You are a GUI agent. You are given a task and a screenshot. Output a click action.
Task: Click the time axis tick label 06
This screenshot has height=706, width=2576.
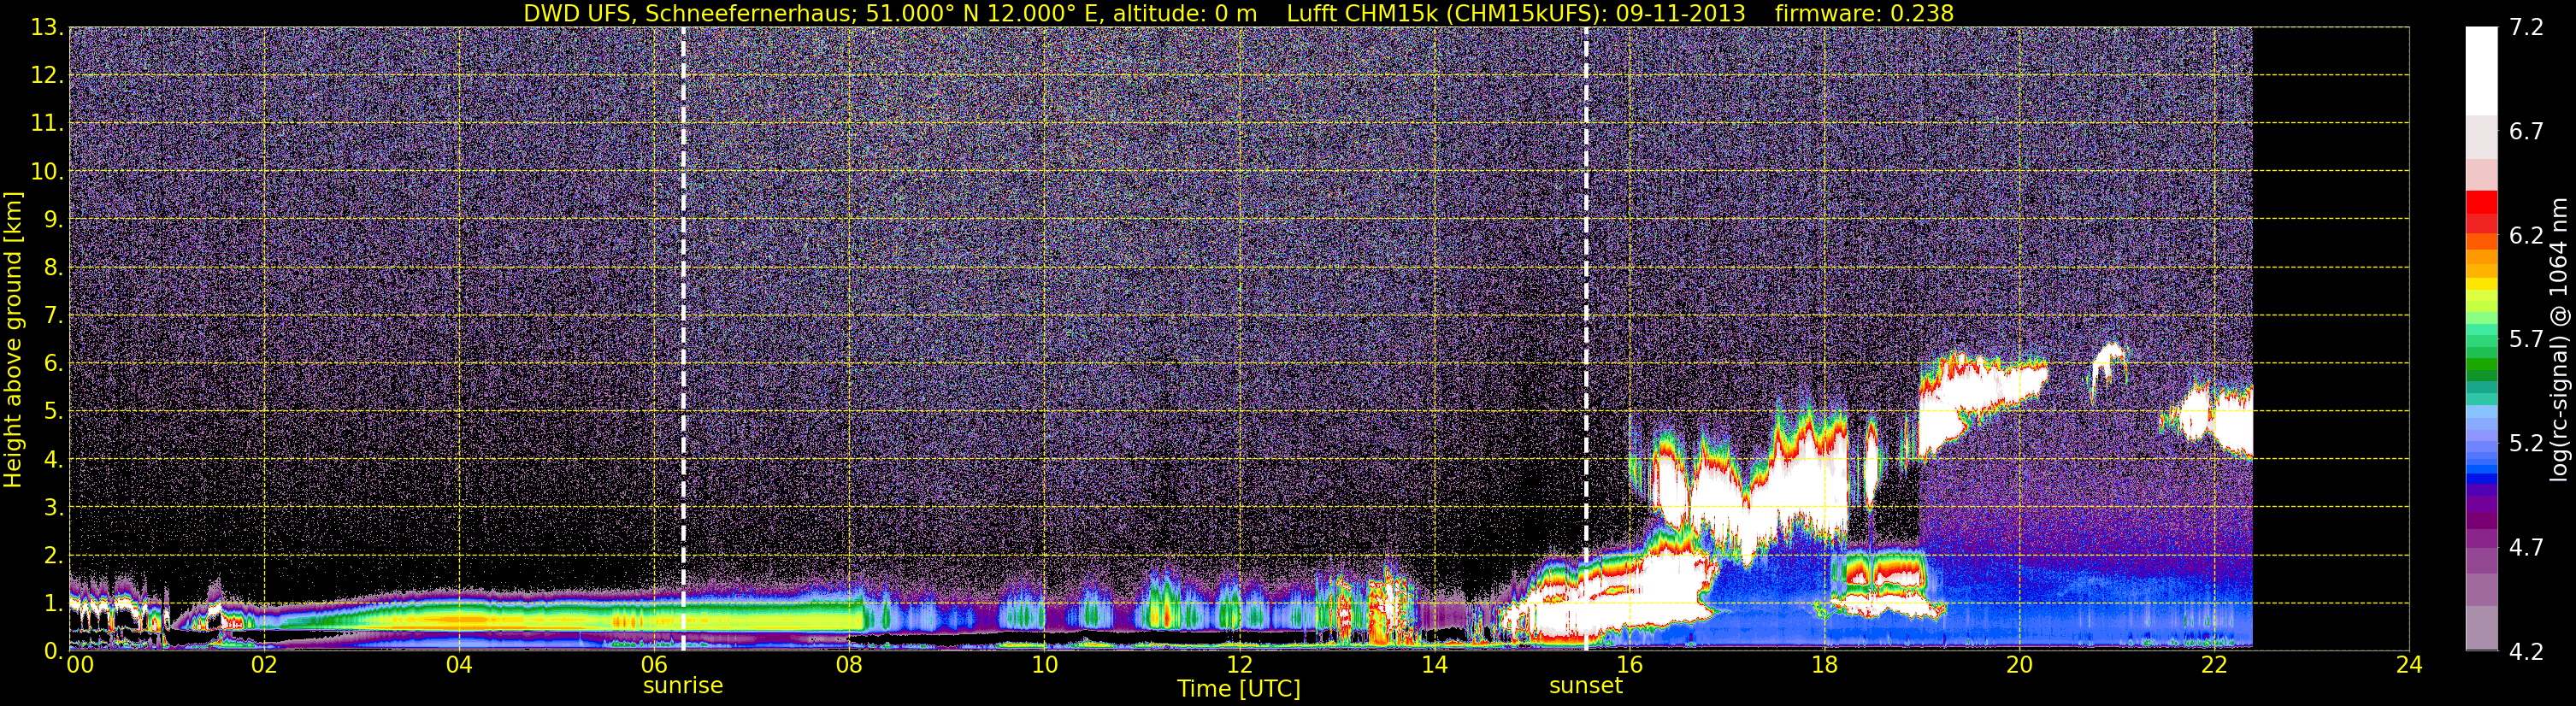click(x=654, y=666)
